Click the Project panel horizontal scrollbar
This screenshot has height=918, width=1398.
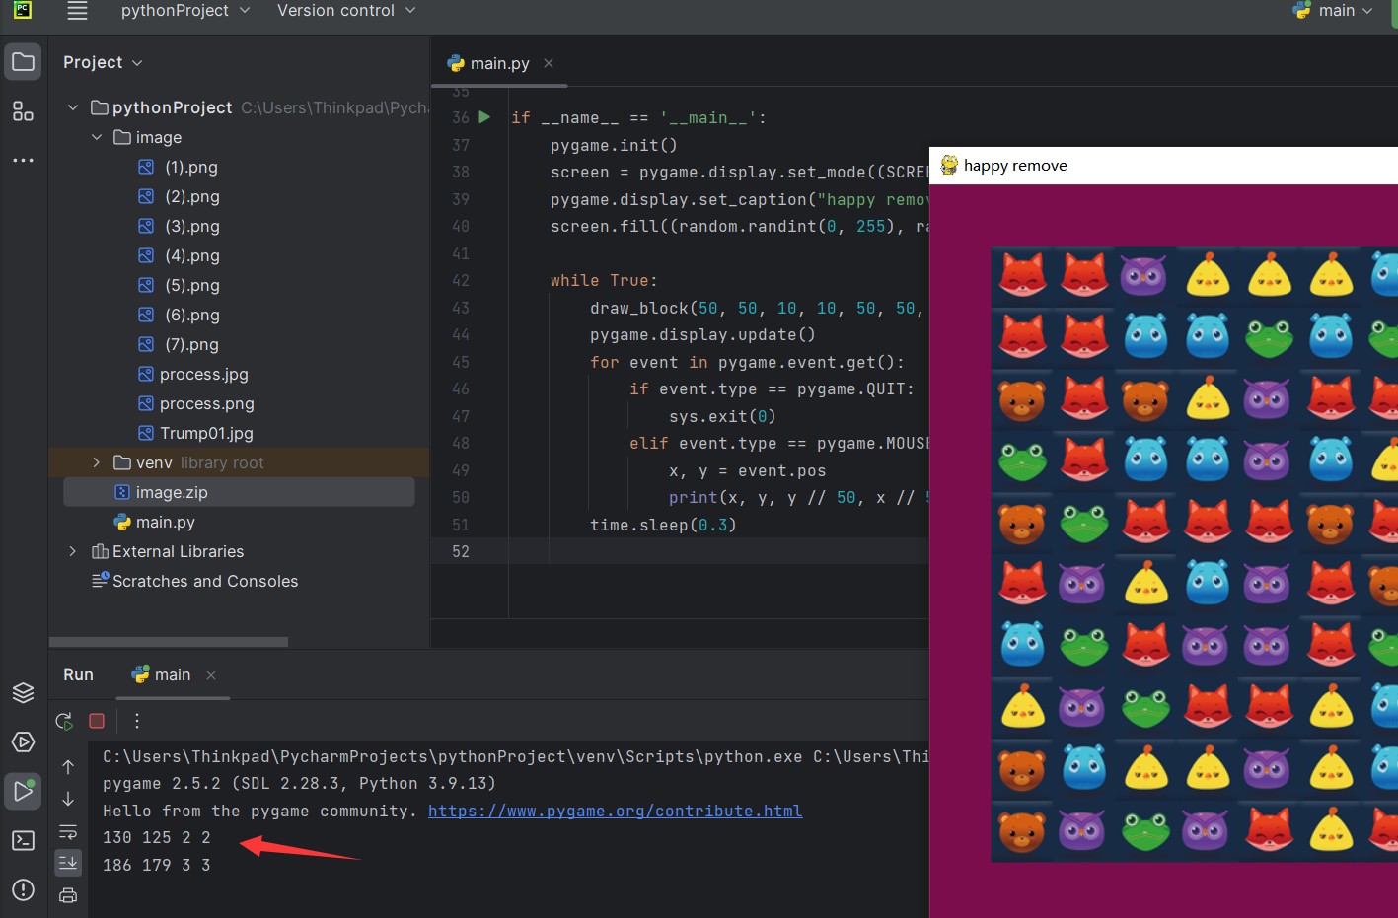point(169,642)
